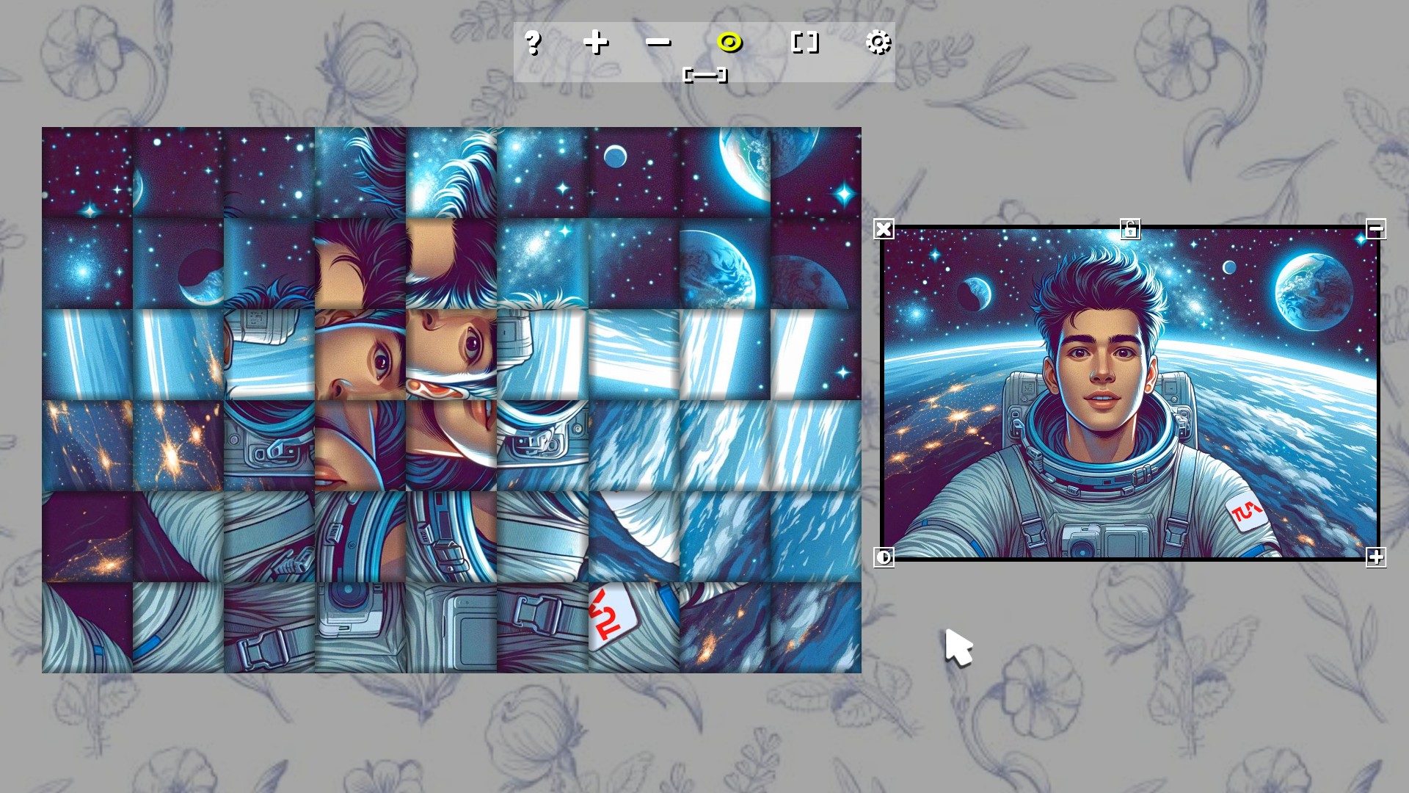The height and width of the screenshot is (793, 1409).
Task: Select the tile showing the crescent planet
Action: click(178, 264)
